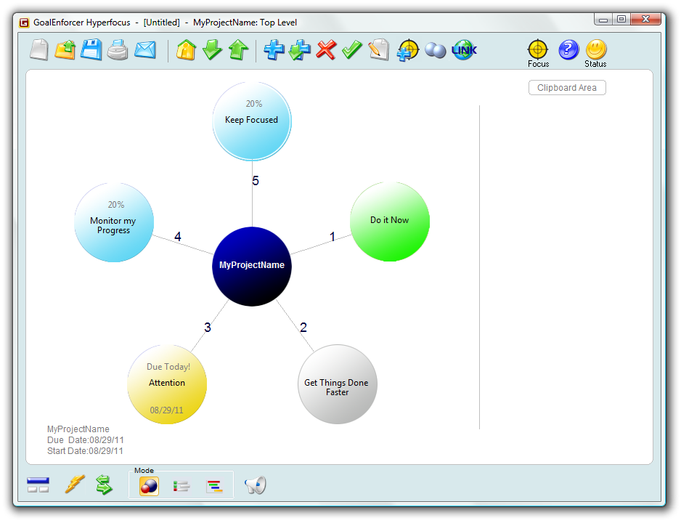Screen dimensions: 681x523
Task: Click the lightning bolt icon
Action: (x=75, y=485)
